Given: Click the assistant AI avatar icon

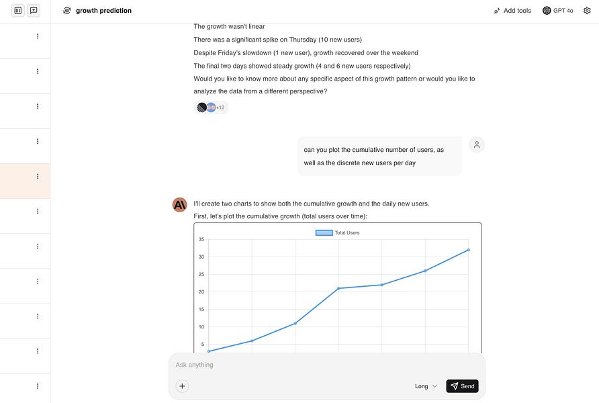Looking at the screenshot, I should click(x=179, y=205).
